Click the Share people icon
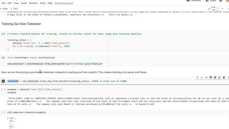This screenshot has width=229, height=129. 207,1
